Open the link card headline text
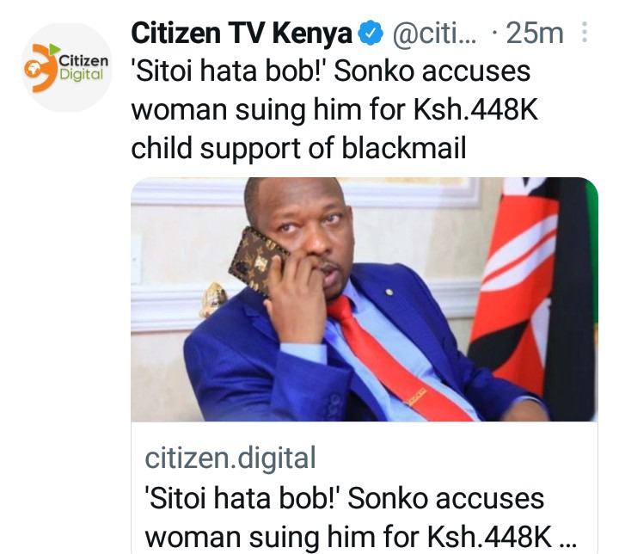Screen dimensions: 619x554 [361, 517]
